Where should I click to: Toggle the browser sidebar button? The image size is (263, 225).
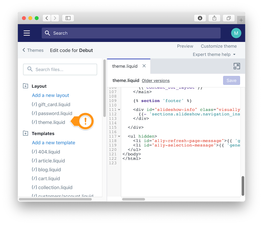click(x=68, y=18)
